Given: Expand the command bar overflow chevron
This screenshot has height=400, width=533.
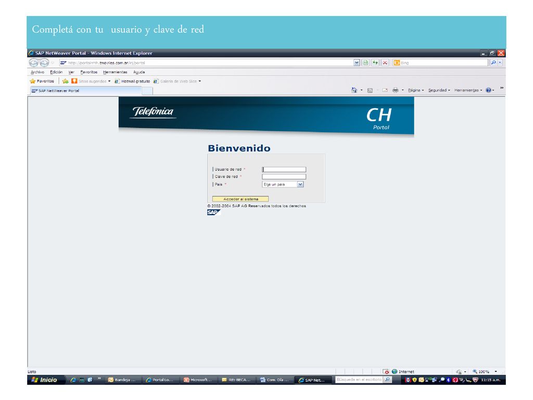Looking at the screenshot, I should (501, 88).
